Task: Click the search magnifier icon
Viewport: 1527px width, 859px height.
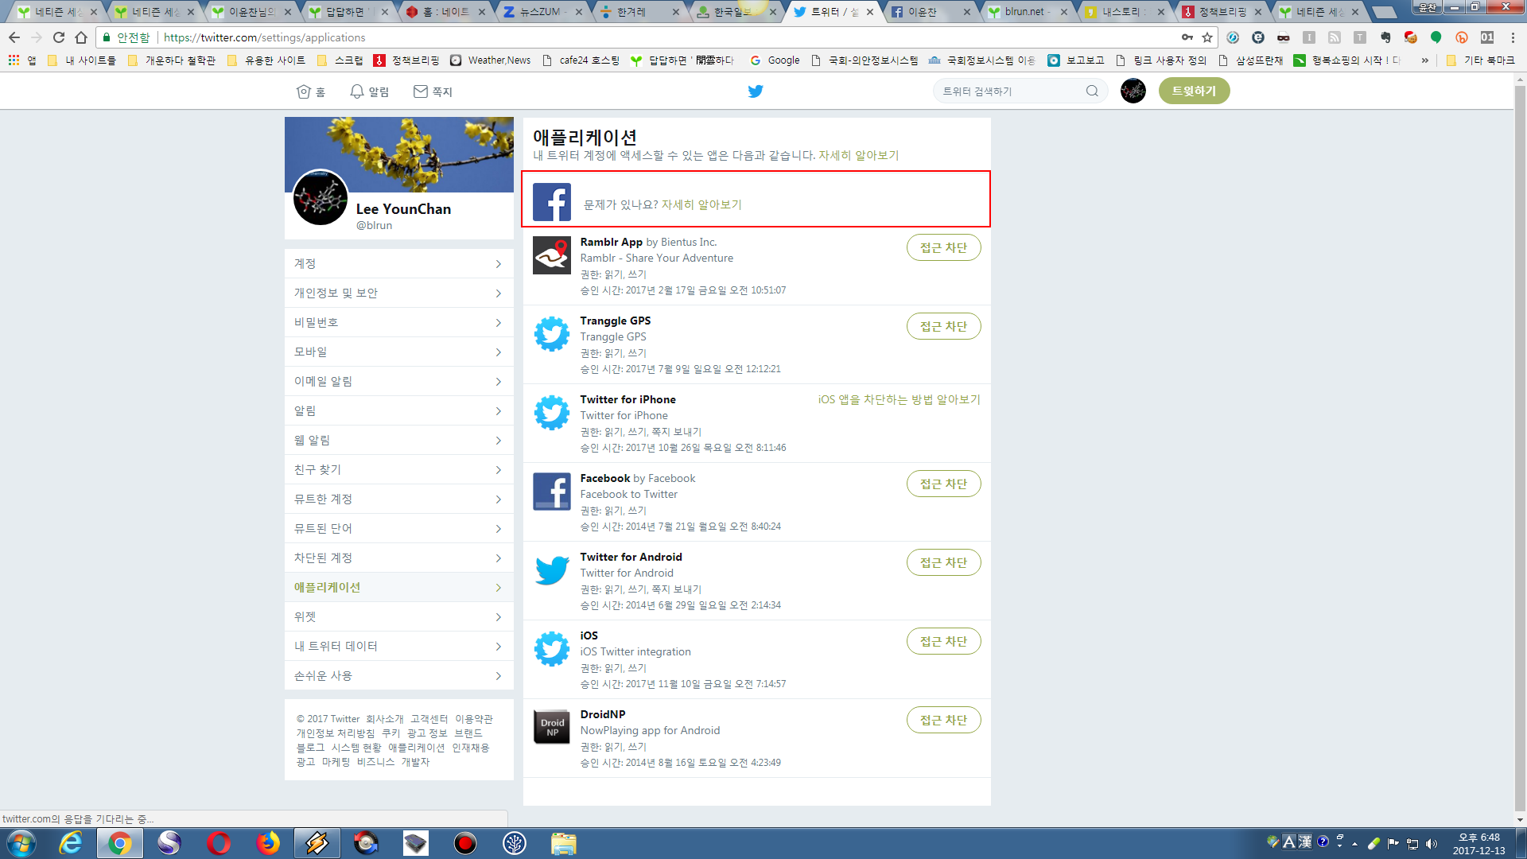Action: click(x=1092, y=91)
